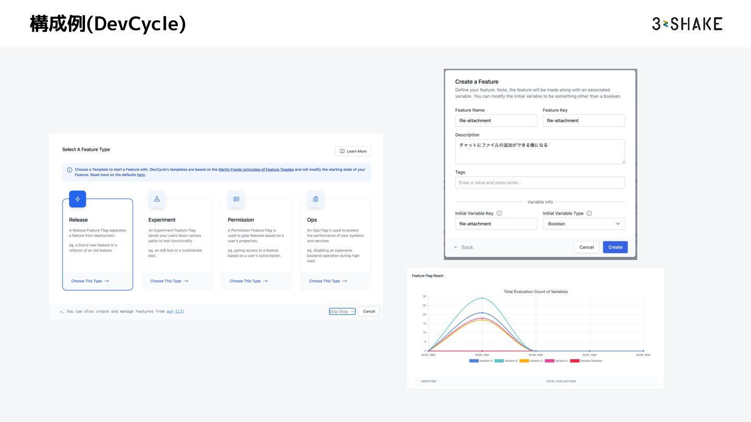Click the TOTAL EVALUATIONS column header
Viewport: 751px width, 422px height.
(x=561, y=381)
